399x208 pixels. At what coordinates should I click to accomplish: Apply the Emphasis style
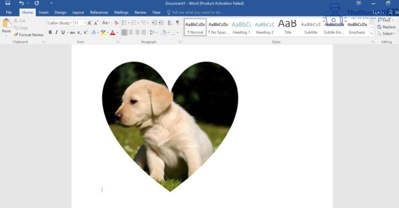coord(357,27)
